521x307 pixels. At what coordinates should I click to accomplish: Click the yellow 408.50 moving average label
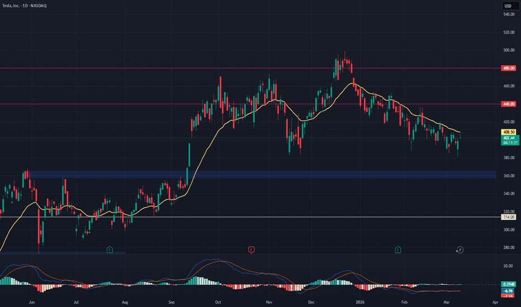(508, 132)
